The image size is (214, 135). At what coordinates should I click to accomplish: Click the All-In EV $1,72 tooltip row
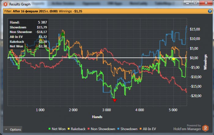(28, 37)
